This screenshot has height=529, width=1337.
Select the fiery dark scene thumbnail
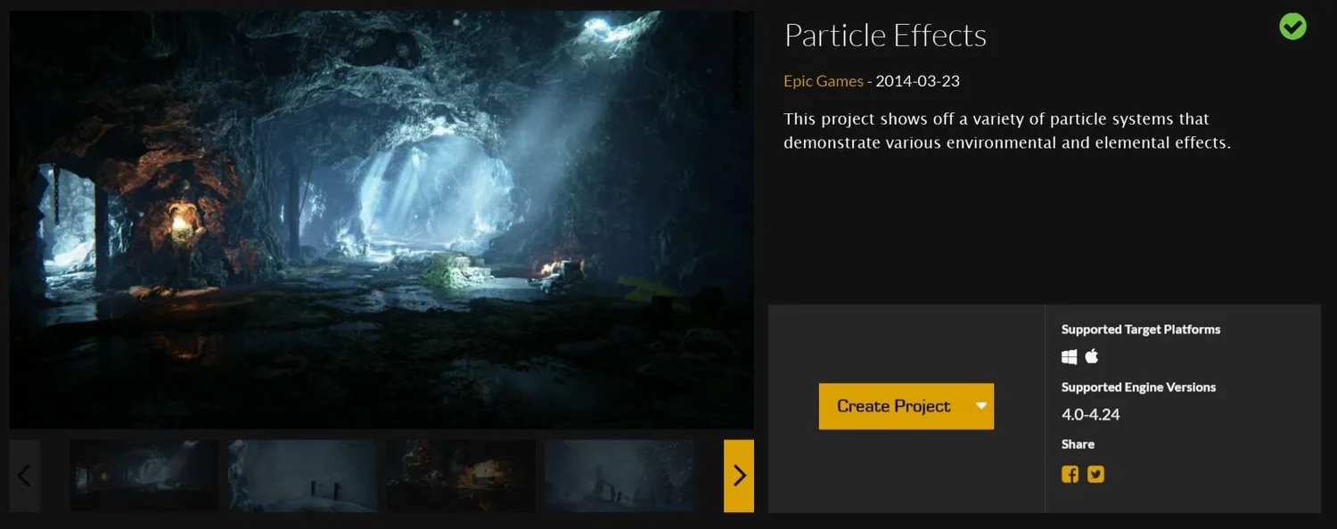(461, 476)
